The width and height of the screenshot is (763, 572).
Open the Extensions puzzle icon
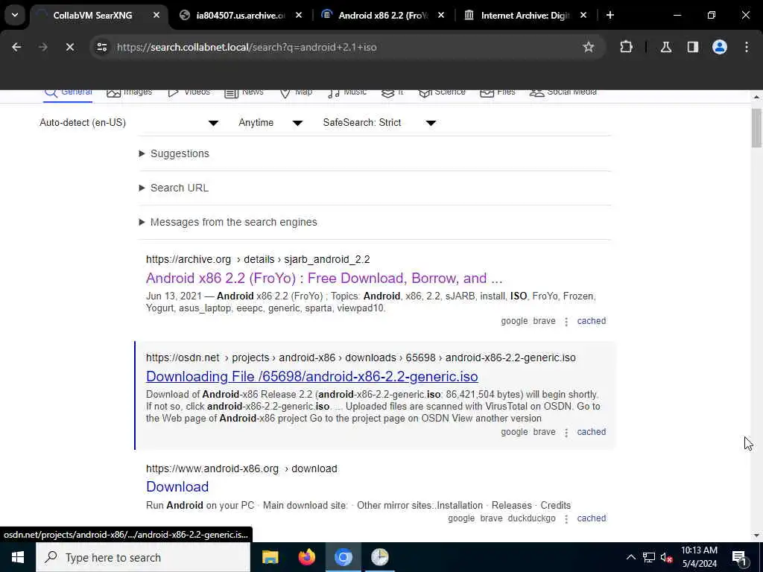click(626, 47)
